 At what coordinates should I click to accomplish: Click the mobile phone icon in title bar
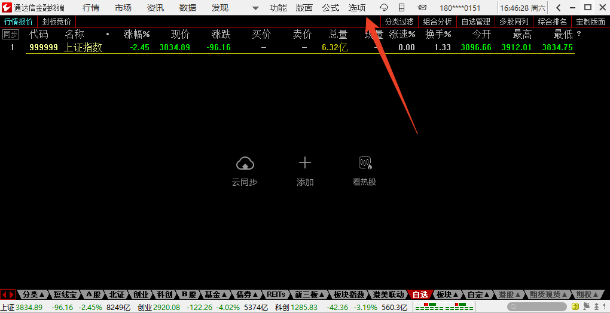pos(401,8)
